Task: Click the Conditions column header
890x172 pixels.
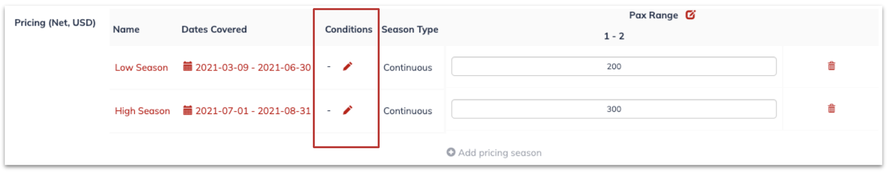Action: (348, 29)
